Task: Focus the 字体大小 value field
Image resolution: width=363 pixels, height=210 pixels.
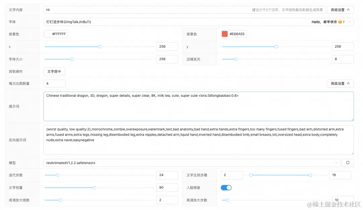Action: tap(167, 59)
